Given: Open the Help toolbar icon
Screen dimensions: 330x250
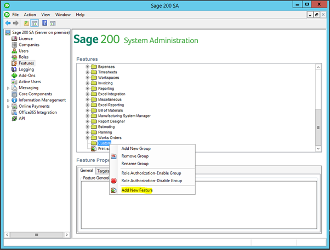Looking at the screenshot, I should click(44, 23).
